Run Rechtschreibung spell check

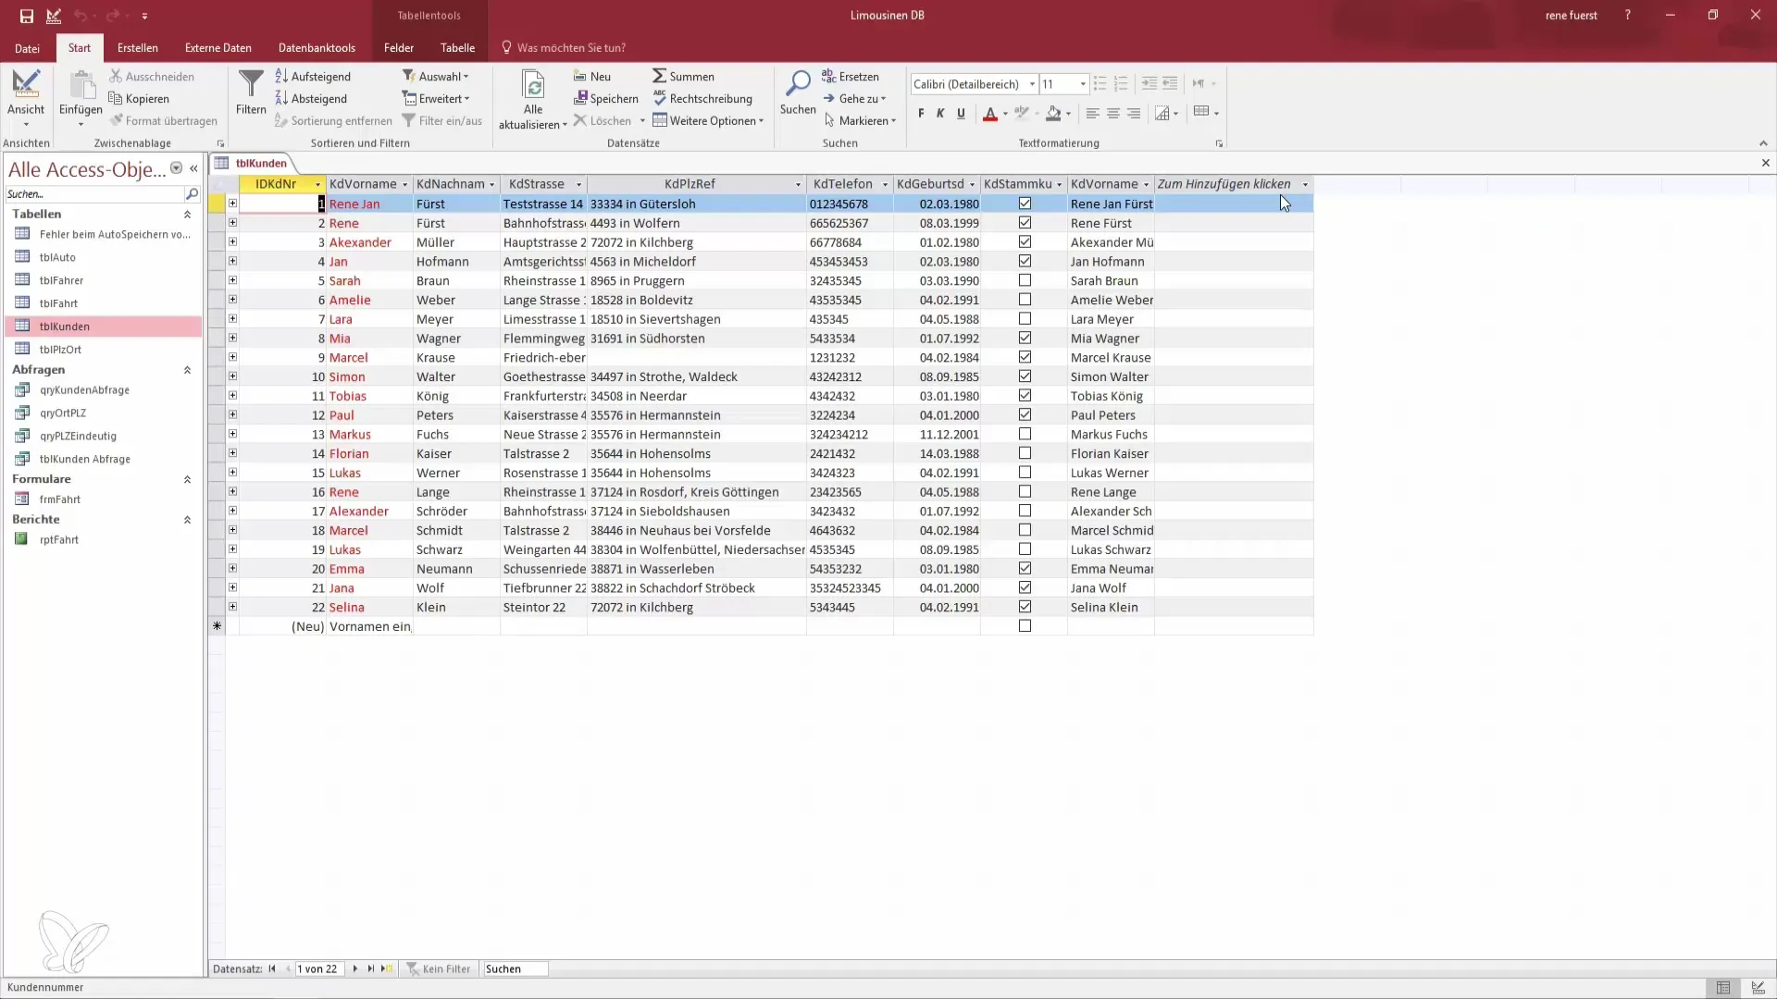(x=702, y=99)
